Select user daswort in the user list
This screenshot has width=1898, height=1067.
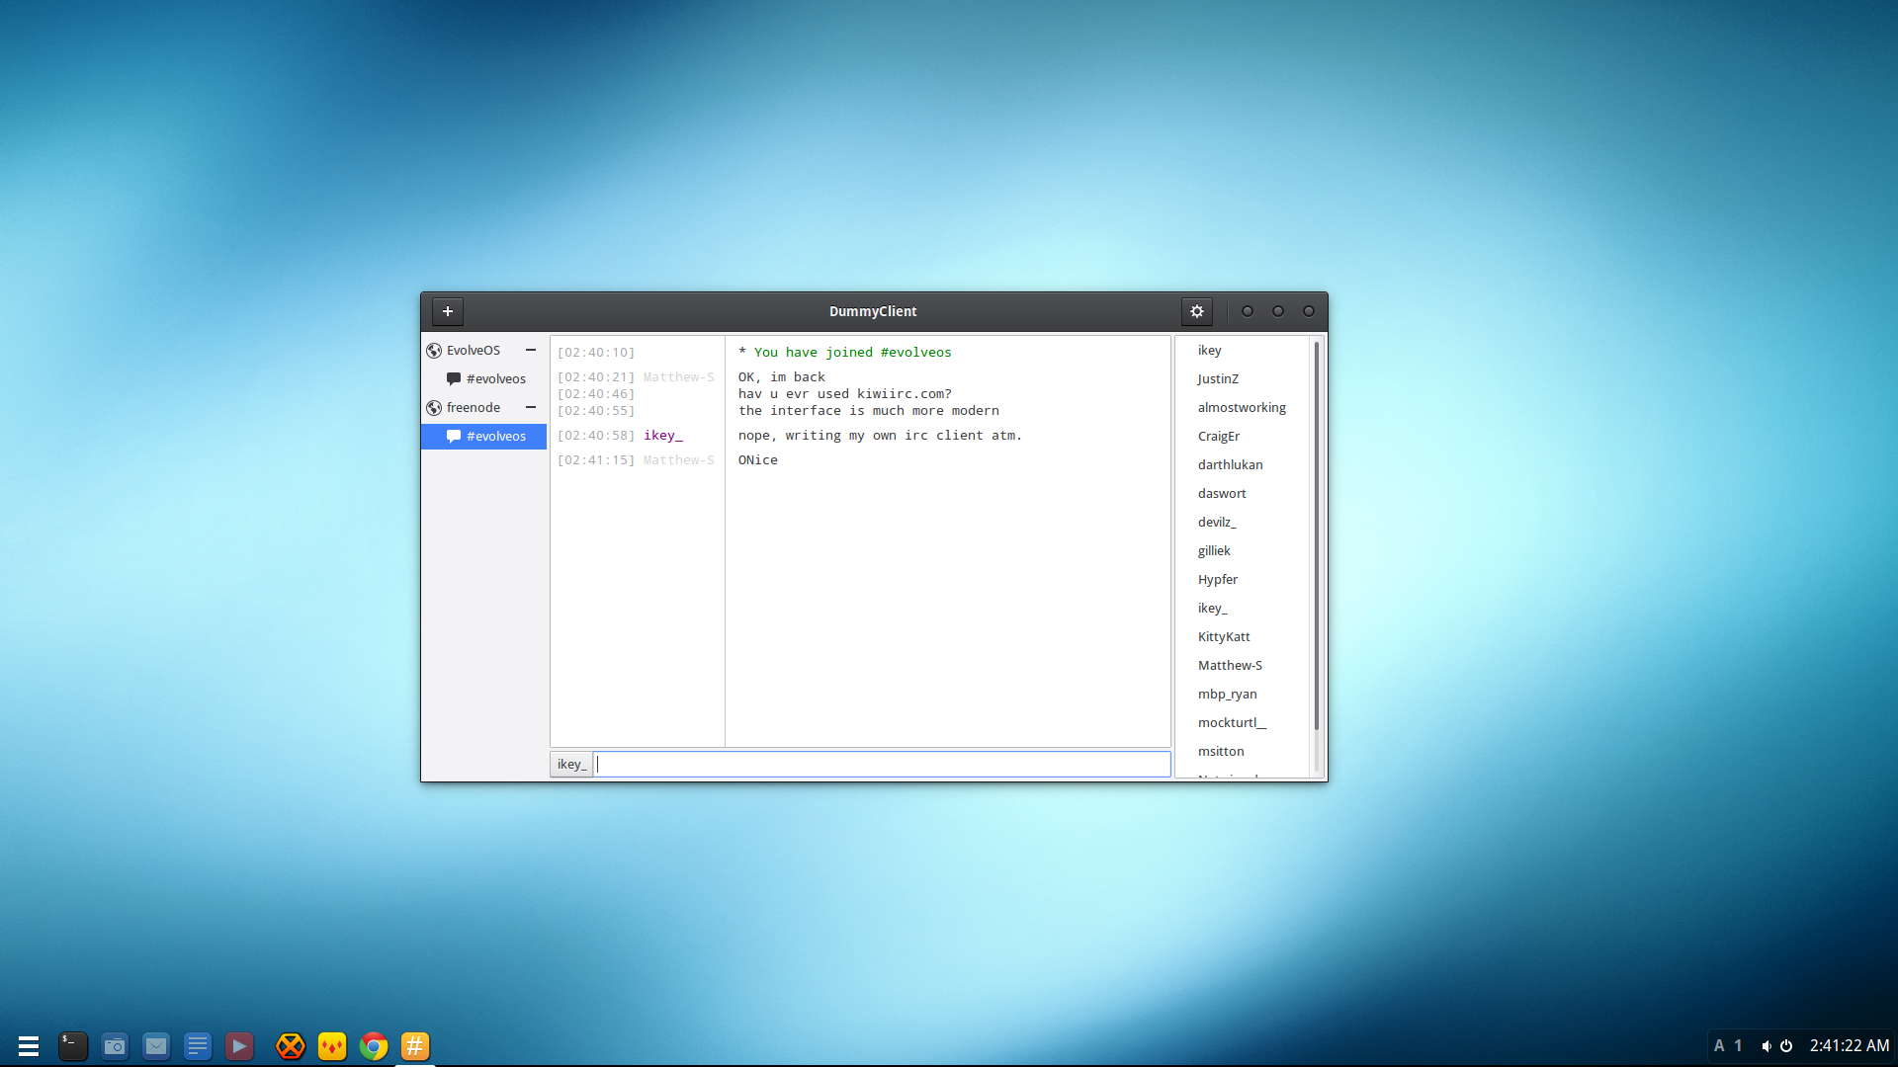coord(1222,494)
